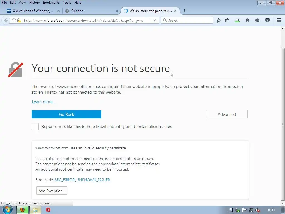
Task: Open the chat bubble smiley toolbar icon
Action: 257,20
